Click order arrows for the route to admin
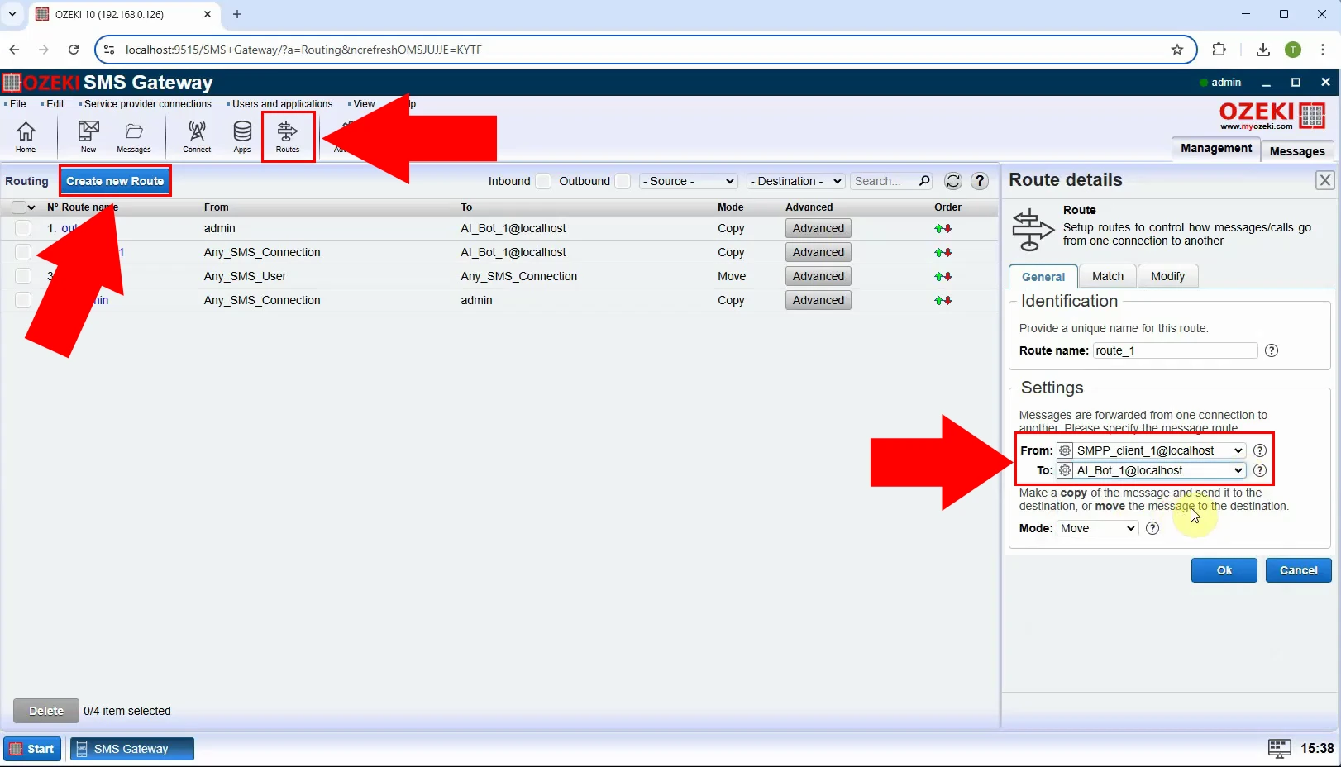1341x767 pixels. click(x=943, y=300)
